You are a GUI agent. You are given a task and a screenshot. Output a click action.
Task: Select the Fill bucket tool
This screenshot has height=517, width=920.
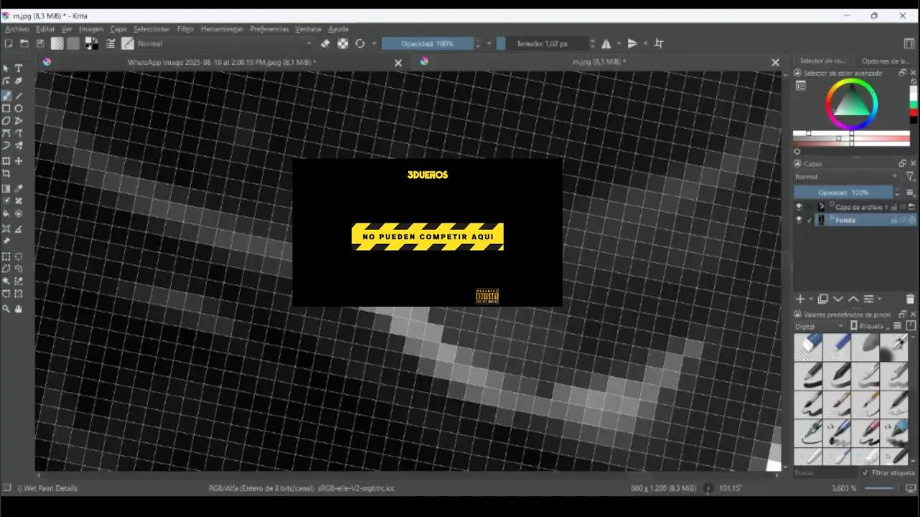(6, 213)
